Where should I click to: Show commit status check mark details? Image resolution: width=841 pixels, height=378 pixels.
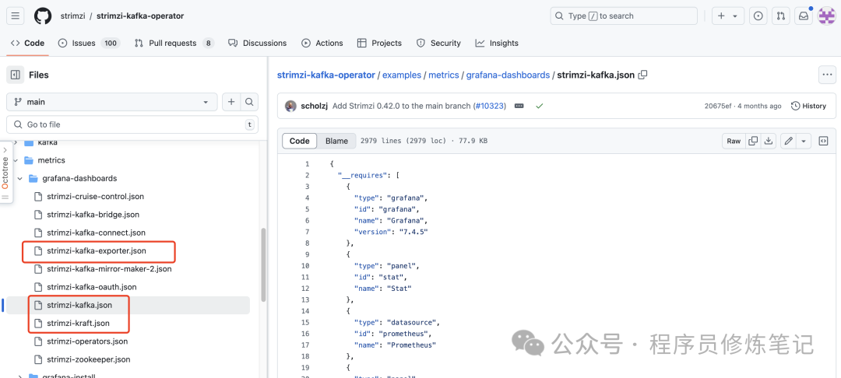pos(540,106)
